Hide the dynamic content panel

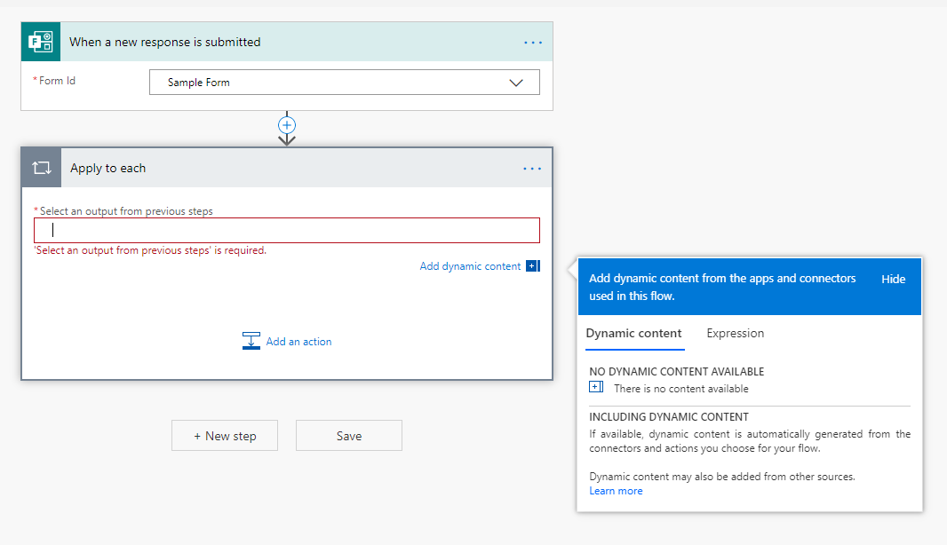(x=893, y=278)
